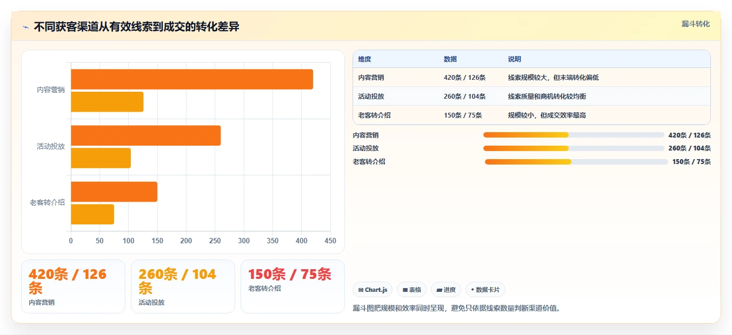Screen dimensions: 732x335
Task: Click progress value 420条 / 126条 beside bar
Action: coord(689,135)
